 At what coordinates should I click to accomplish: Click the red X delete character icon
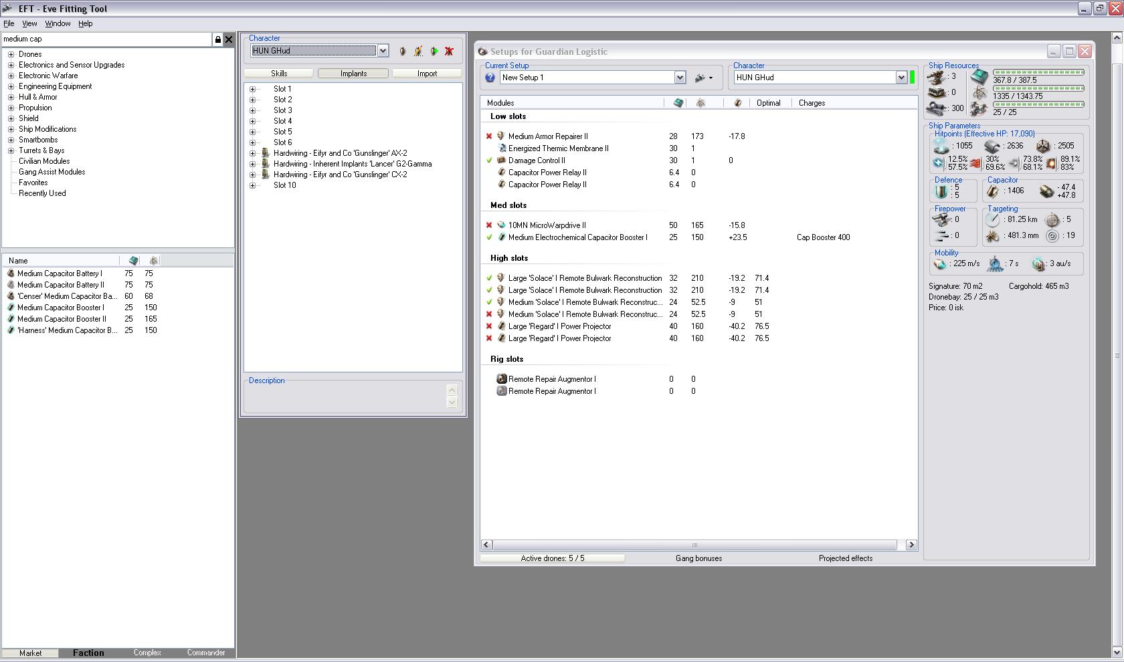click(x=450, y=51)
